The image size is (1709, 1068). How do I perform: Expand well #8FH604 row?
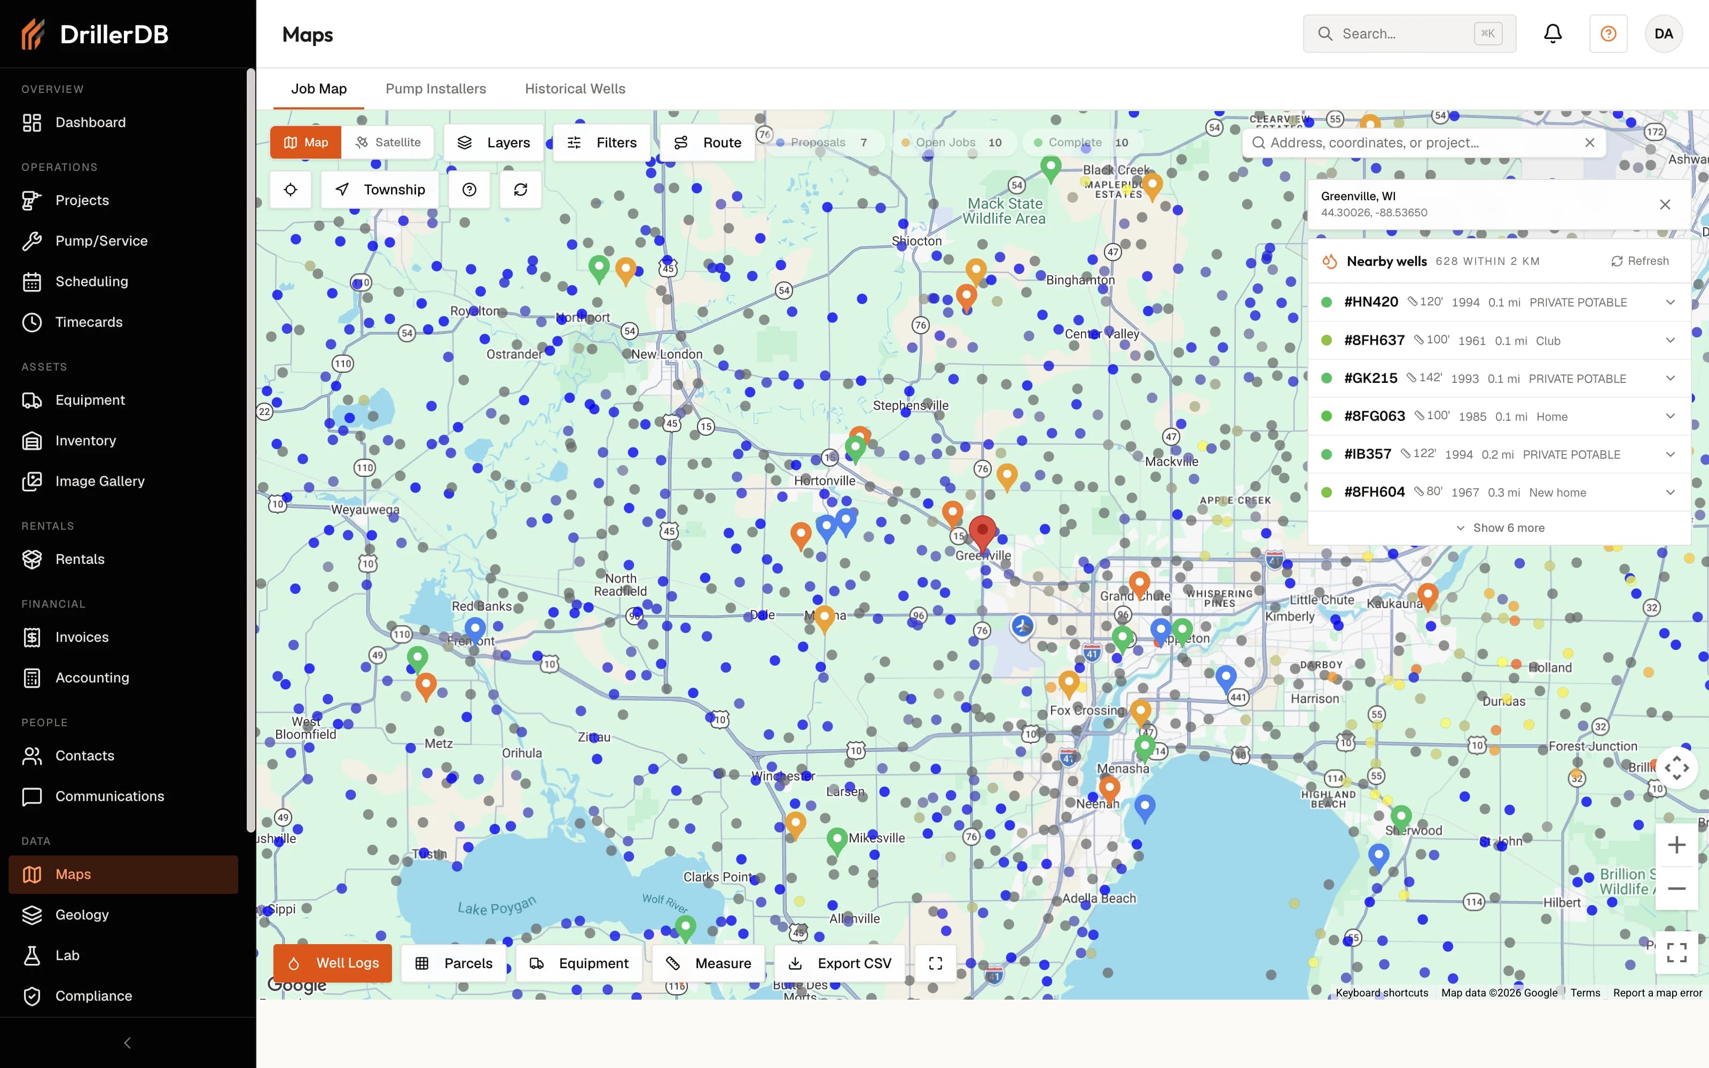point(1499,492)
